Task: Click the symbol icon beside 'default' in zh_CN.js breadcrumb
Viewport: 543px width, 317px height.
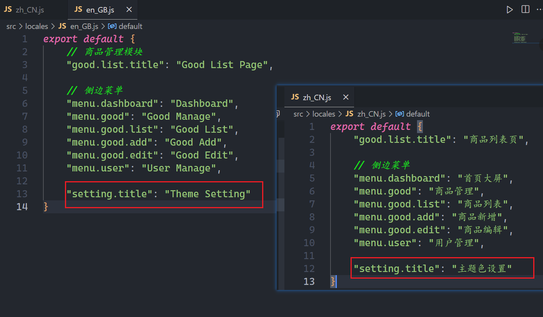Action: click(x=400, y=114)
